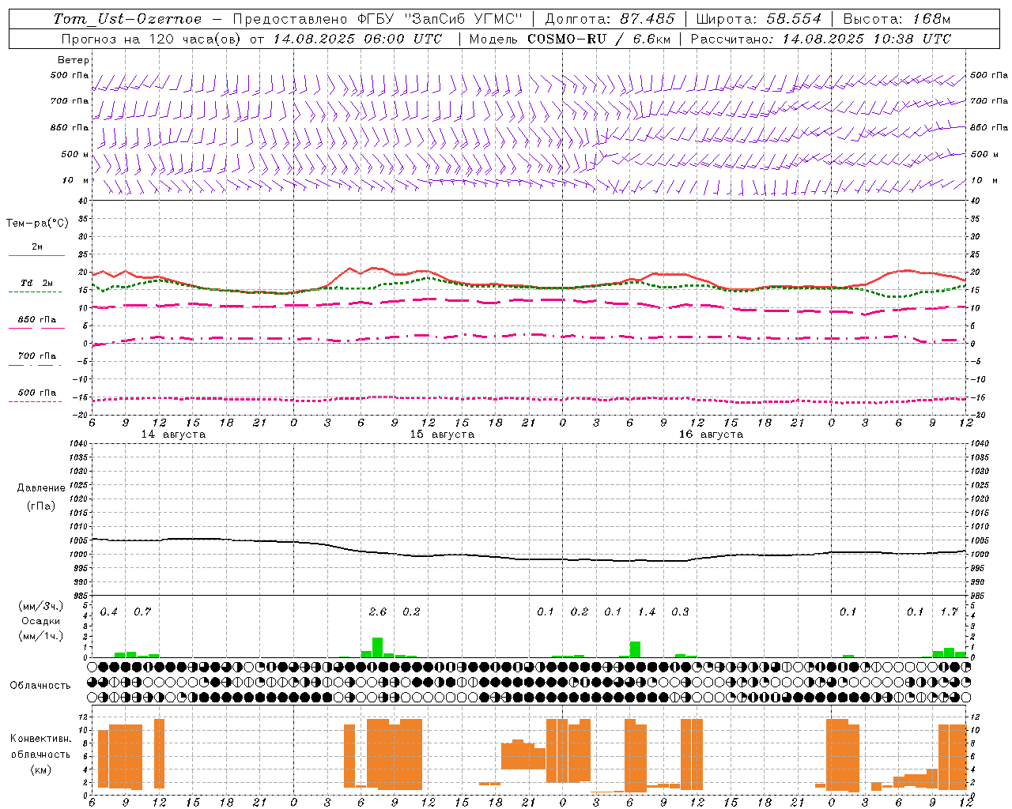Click the "Осадки" precipitation label
This screenshot has height=809, width=1012.
click(x=41, y=621)
